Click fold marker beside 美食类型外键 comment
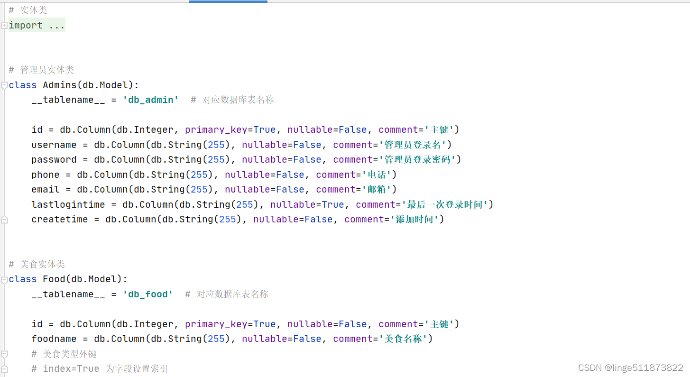This screenshot has width=690, height=377. click(x=4, y=354)
